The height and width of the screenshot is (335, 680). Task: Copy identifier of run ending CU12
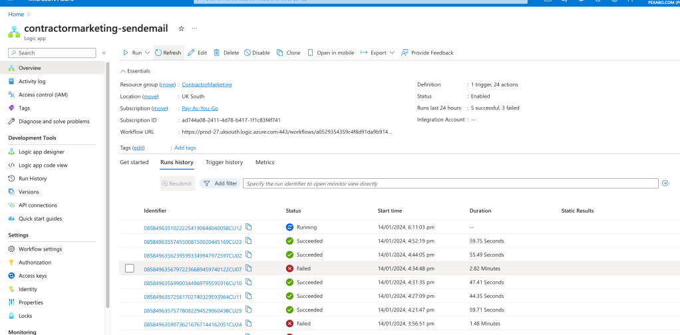(x=248, y=227)
